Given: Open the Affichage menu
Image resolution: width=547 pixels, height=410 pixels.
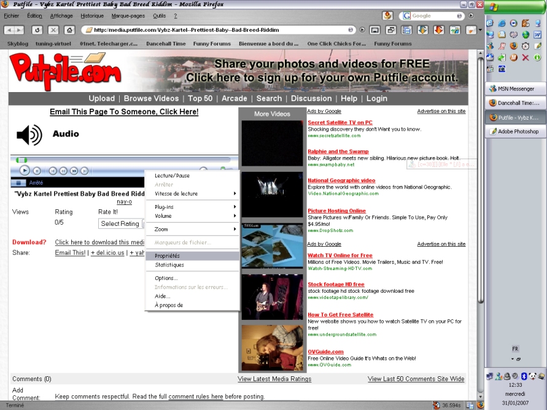Looking at the screenshot, I should tap(61, 16).
